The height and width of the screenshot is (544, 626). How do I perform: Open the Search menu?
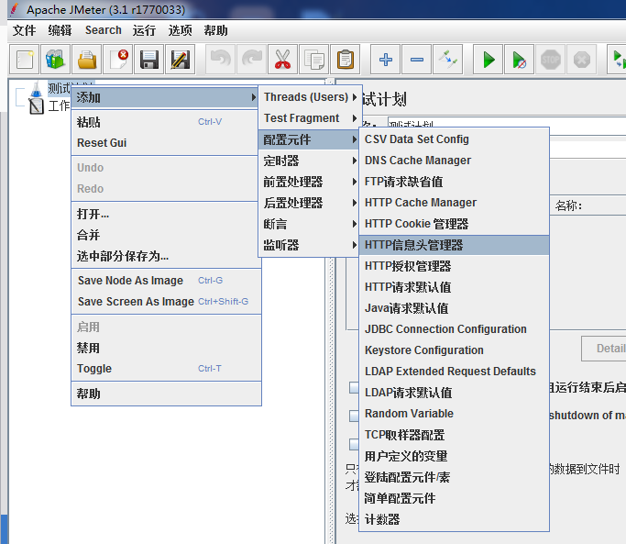[103, 30]
